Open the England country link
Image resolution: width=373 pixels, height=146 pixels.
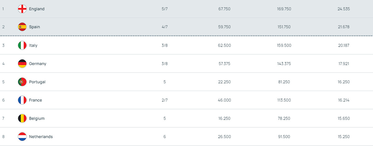pyautogui.click(x=37, y=9)
